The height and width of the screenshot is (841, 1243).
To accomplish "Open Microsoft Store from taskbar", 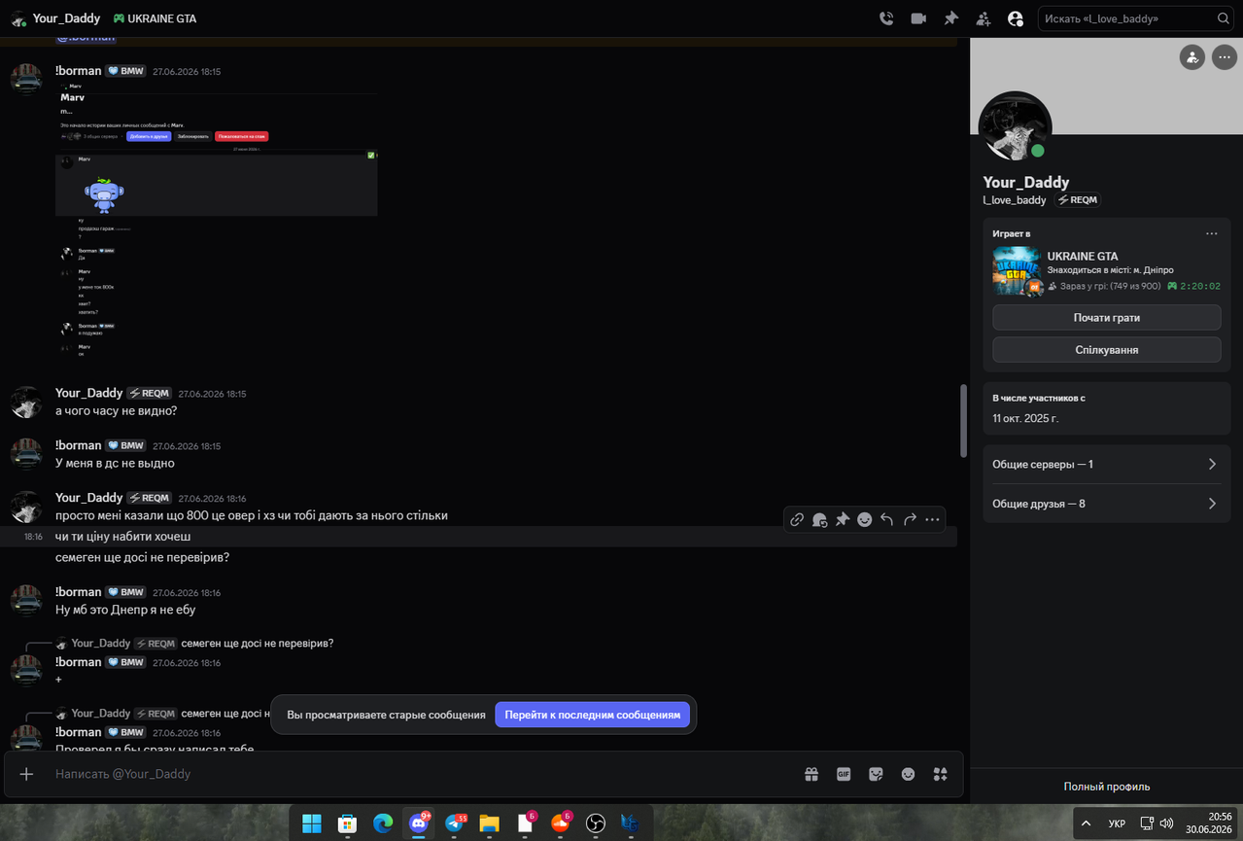I will pos(347,823).
